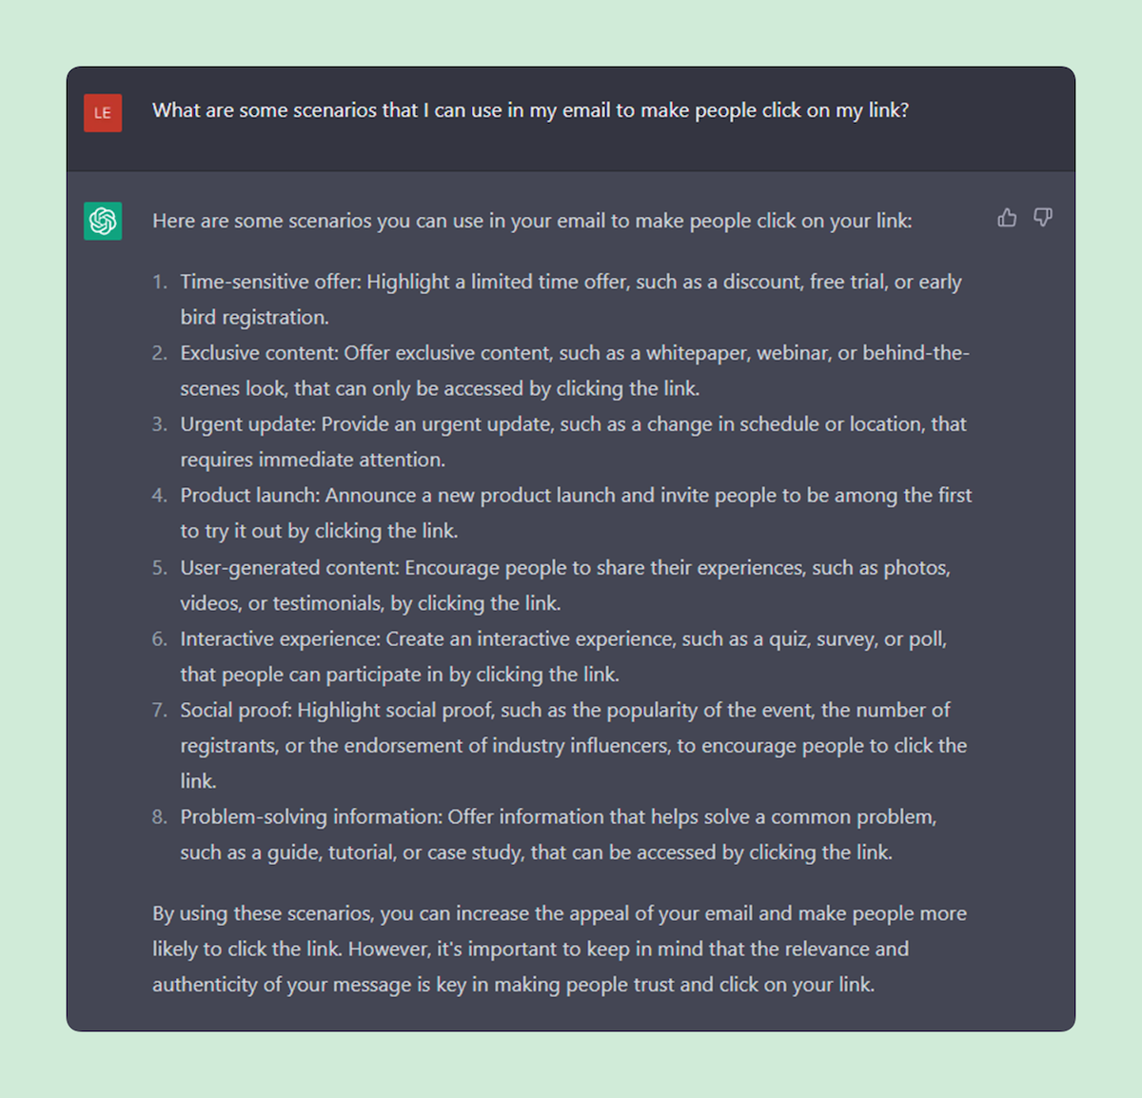The width and height of the screenshot is (1142, 1098).
Task: Click the green ChatGPT logo avatar
Action: tap(103, 222)
